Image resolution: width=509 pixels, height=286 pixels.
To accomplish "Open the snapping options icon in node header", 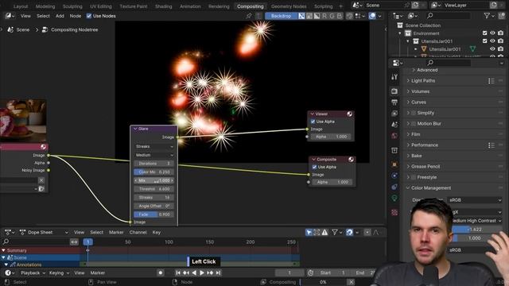I will [x=359, y=16].
